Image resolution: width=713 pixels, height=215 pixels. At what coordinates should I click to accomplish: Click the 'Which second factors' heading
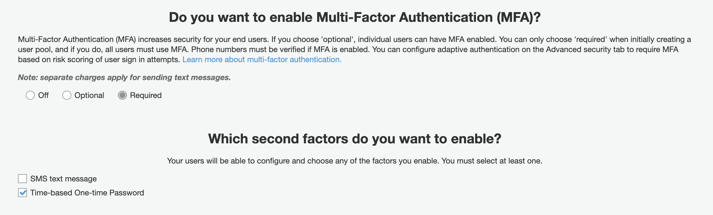click(355, 139)
